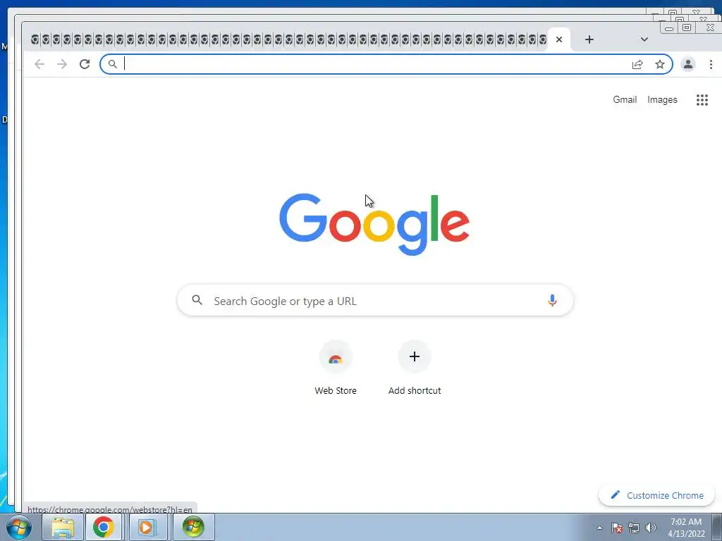Open Windows Media Player from taskbar
The height and width of the screenshot is (541, 722).
click(x=148, y=527)
